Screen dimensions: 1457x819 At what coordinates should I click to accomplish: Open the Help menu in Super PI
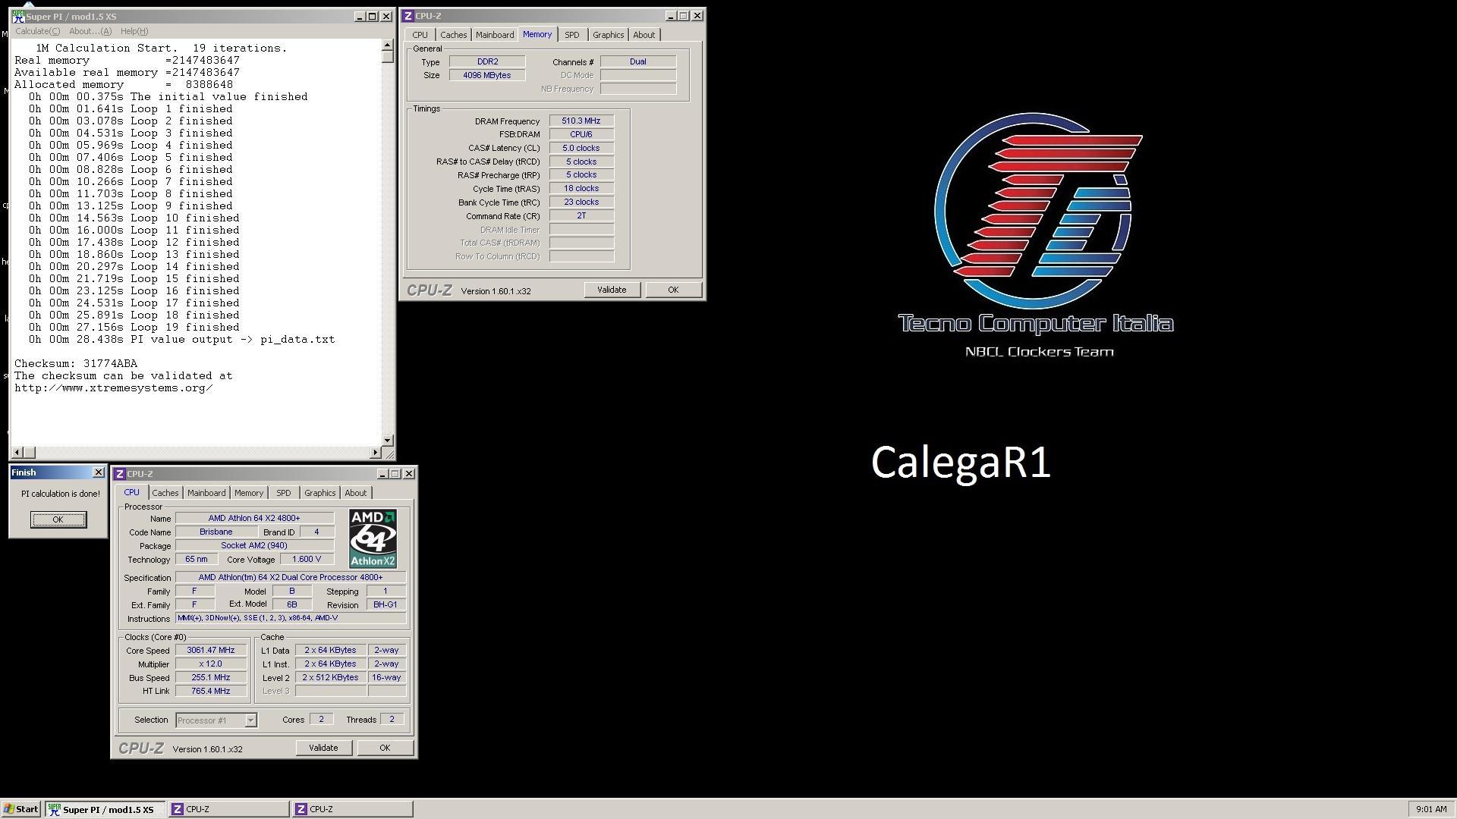click(x=134, y=31)
